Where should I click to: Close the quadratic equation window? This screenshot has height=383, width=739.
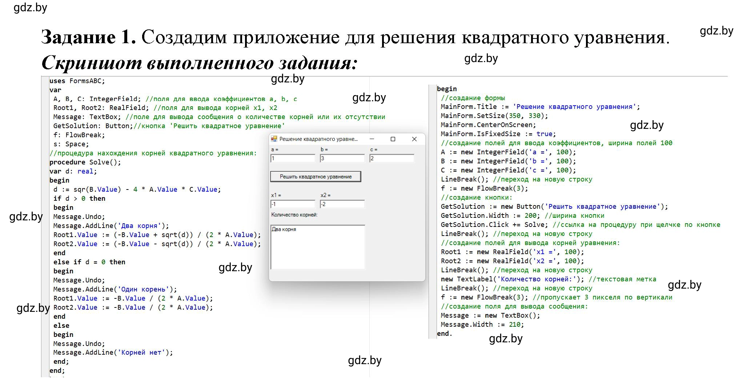[414, 139]
